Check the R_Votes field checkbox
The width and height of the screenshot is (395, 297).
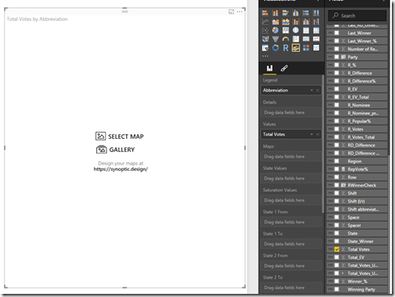coord(337,129)
